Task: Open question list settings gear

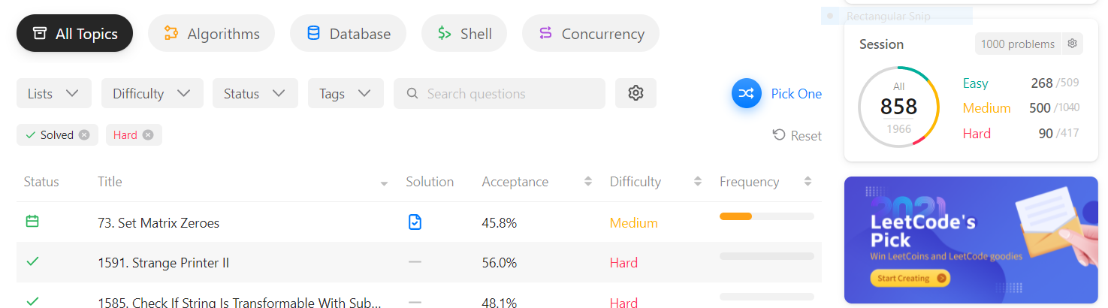Action: pyautogui.click(x=636, y=93)
